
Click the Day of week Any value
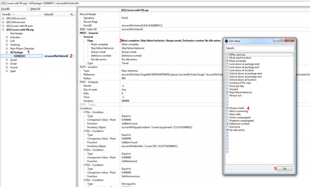pyautogui.click(x=124, y=90)
